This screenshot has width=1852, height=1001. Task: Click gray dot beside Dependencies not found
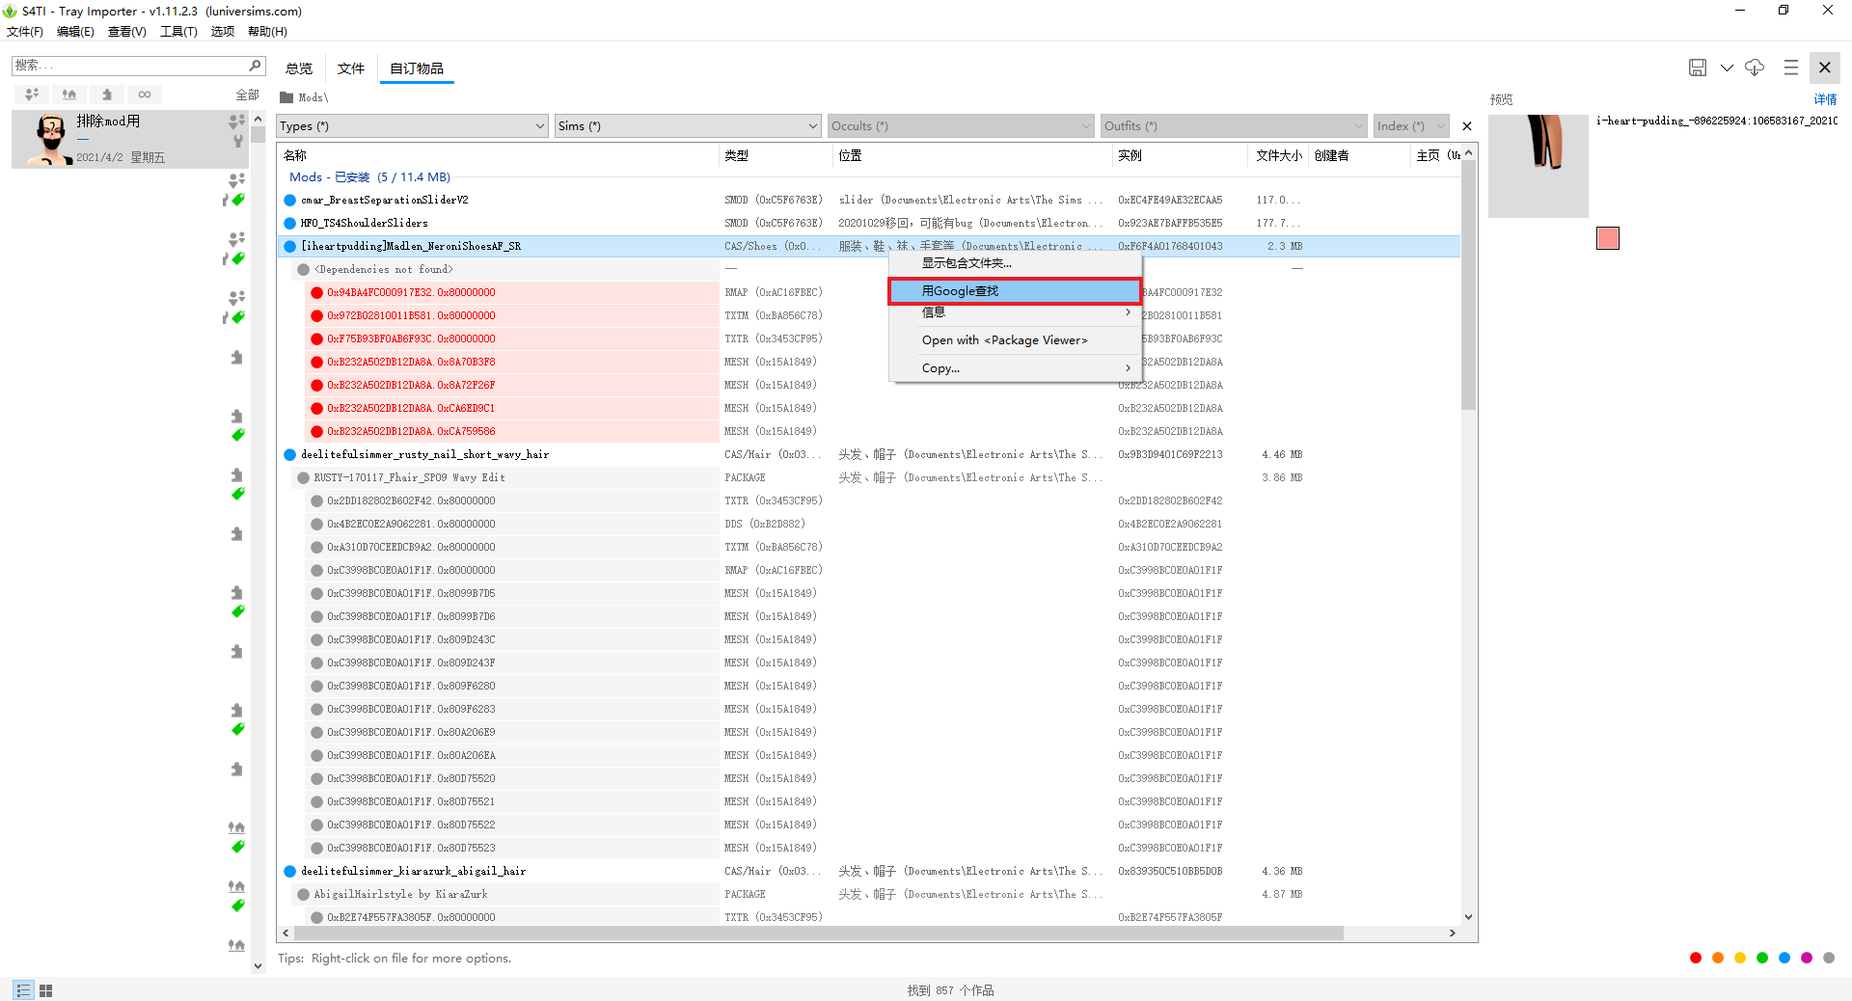(x=304, y=270)
